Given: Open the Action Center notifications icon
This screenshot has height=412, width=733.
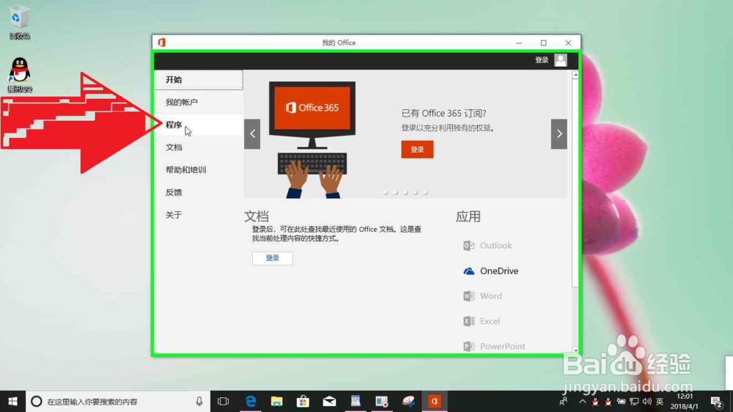Looking at the screenshot, I should point(716,401).
